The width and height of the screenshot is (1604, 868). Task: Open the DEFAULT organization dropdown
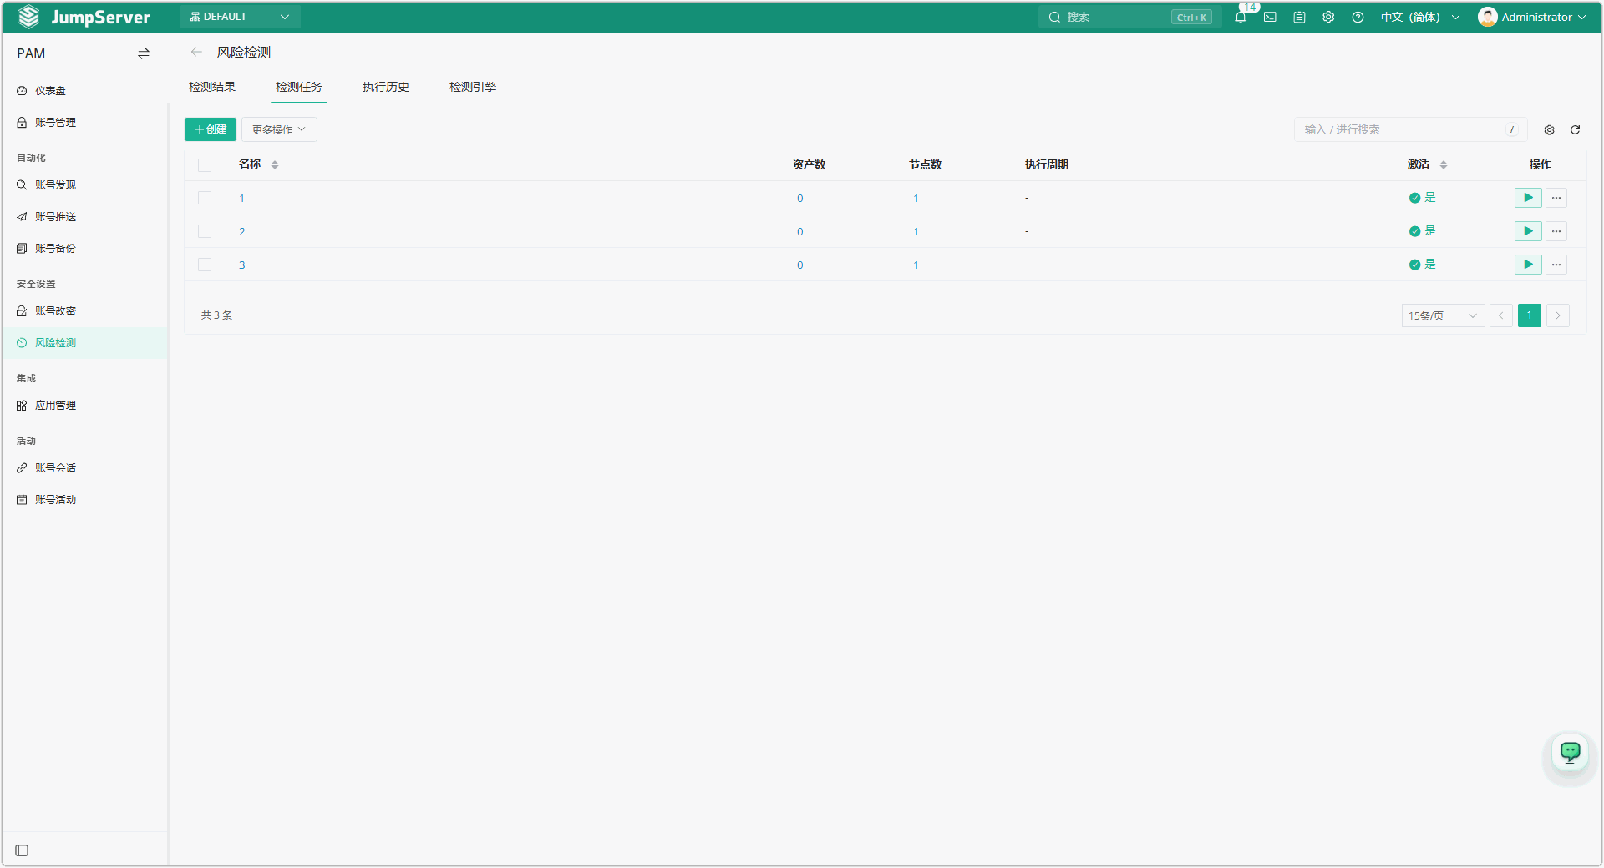click(240, 17)
